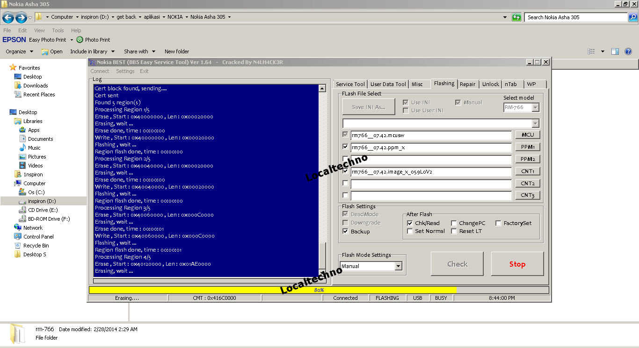Tick the checkbox next to PPM2 field
Screen dimensions: 639x348
coord(346,159)
